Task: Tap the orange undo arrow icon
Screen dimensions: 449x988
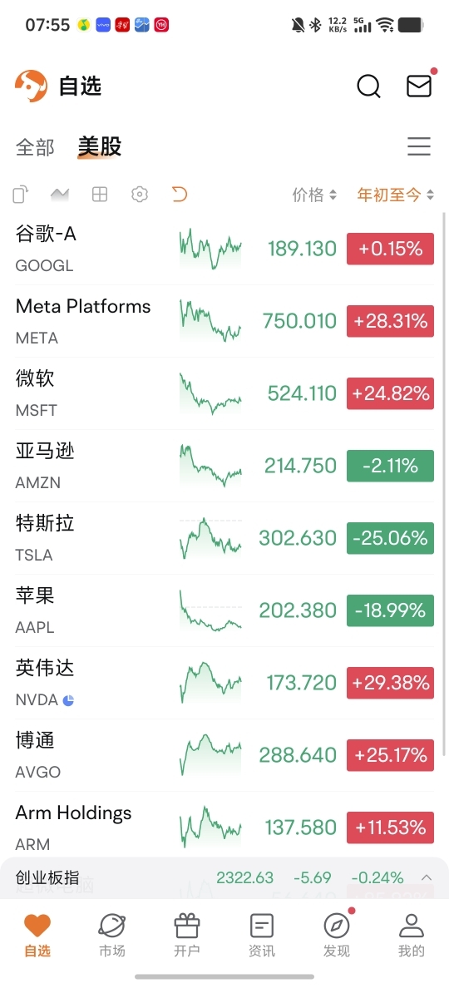Action: [x=180, y=194]
